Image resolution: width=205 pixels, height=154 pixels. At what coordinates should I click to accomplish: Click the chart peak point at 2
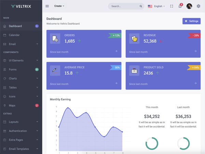tap(68, 108)
